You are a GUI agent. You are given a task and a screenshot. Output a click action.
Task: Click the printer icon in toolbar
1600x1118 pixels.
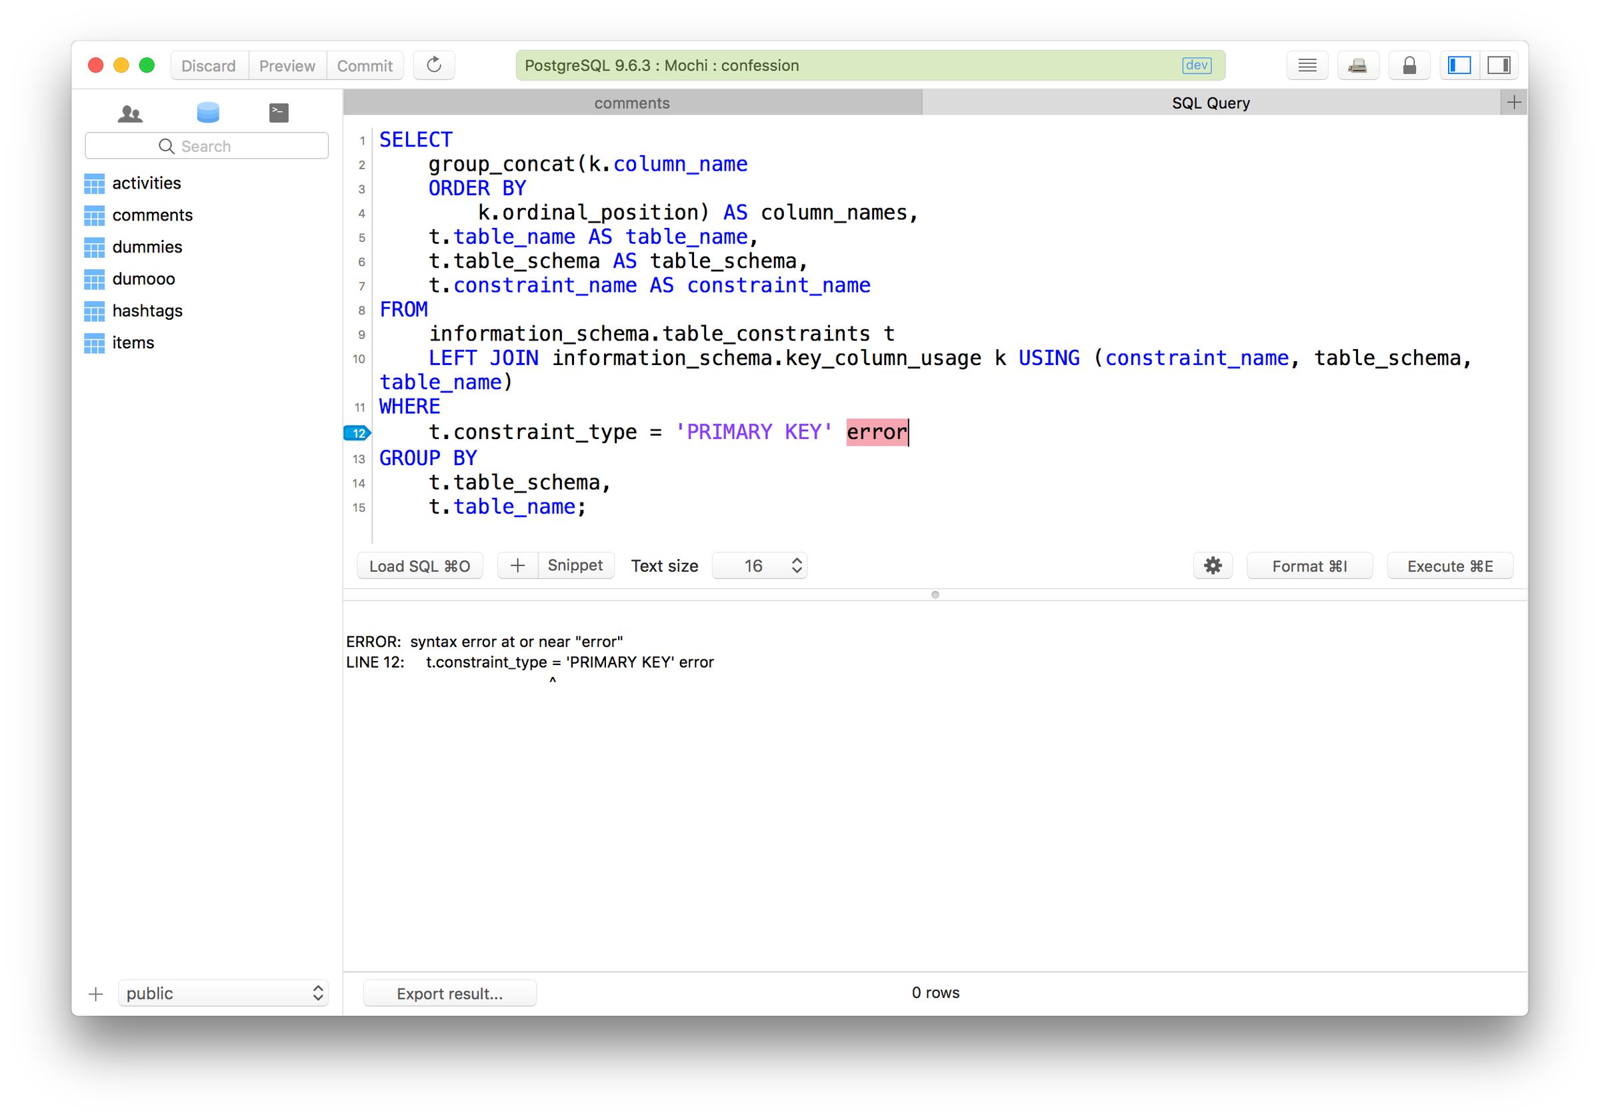[x=1357, y=65]
